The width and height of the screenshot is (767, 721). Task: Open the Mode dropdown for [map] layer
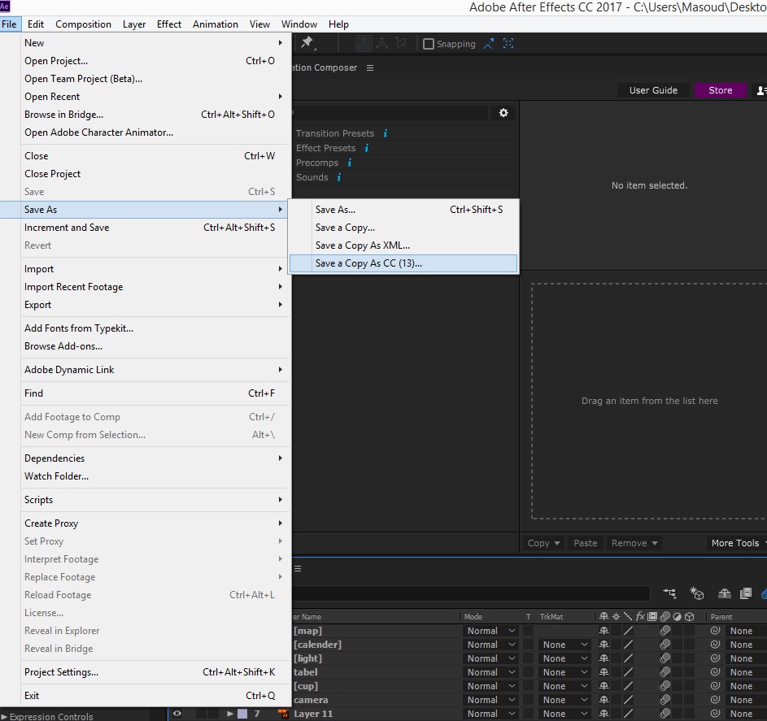tap(491, 631)
